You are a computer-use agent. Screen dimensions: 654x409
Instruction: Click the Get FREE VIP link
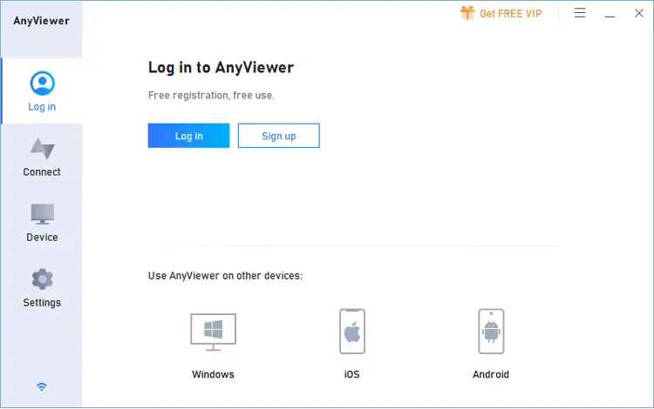pyautogui.click(x=510, y=14)
